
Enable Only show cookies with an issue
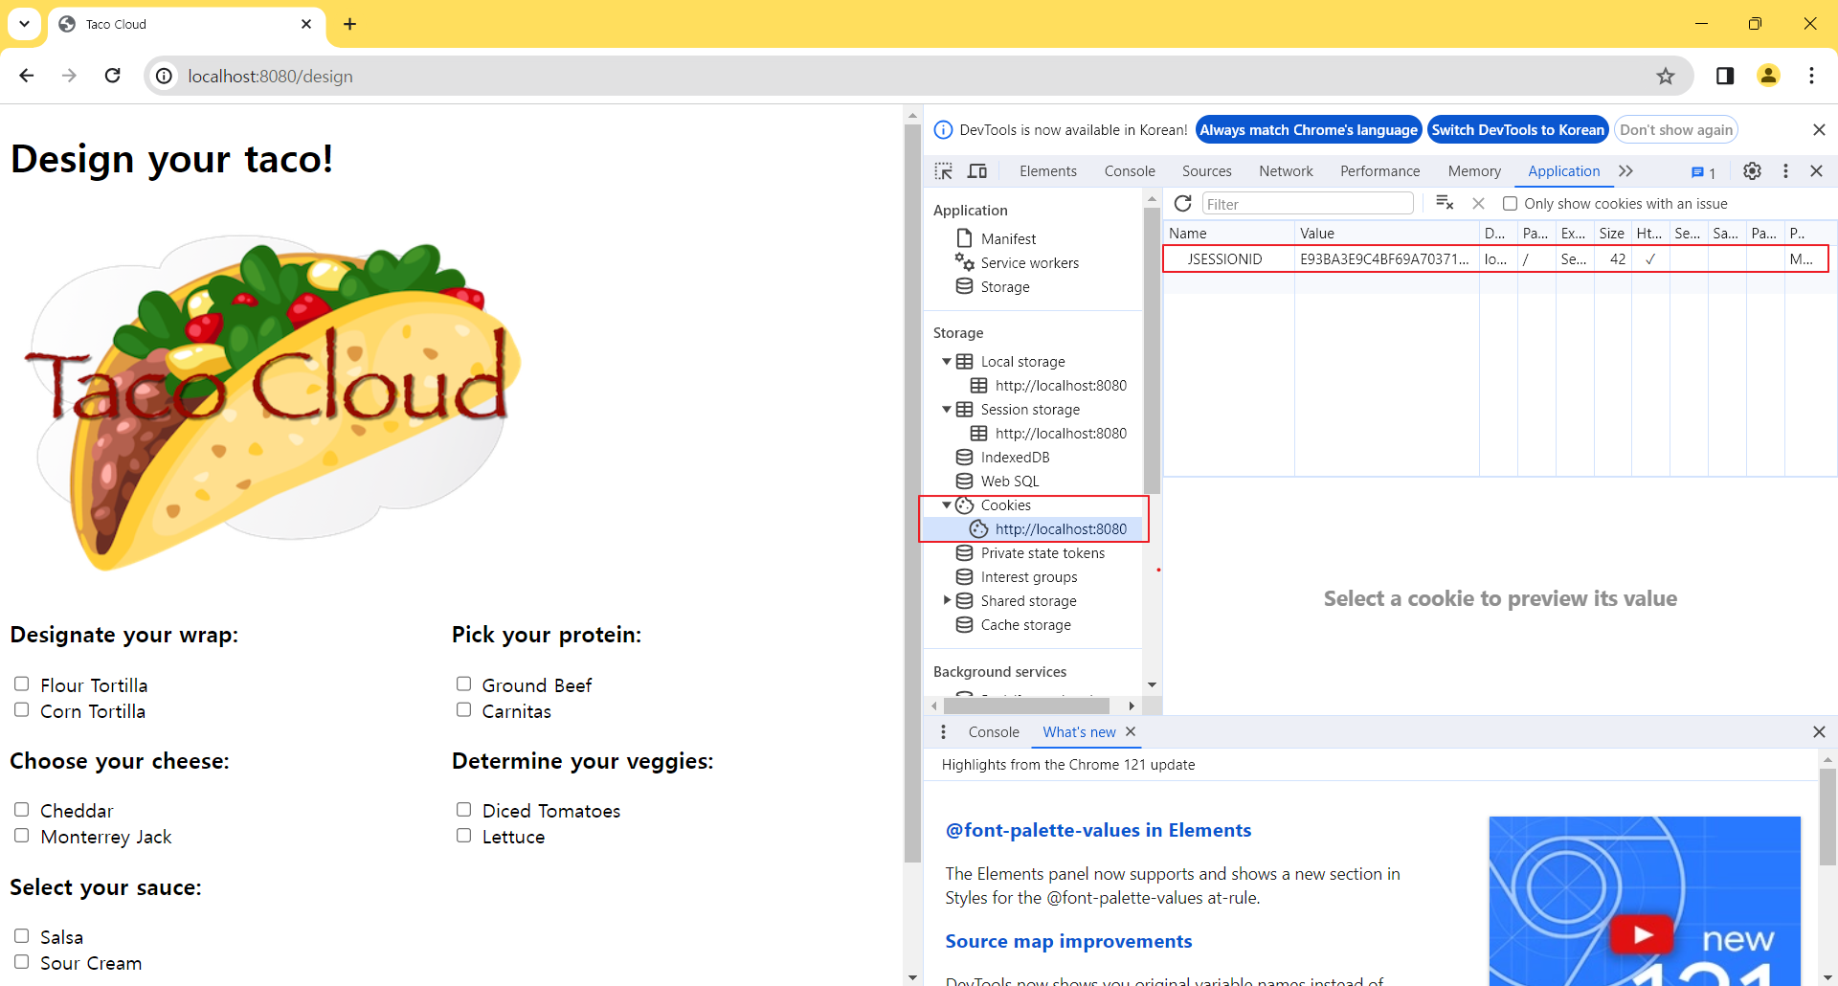click(x=1510, y=203)
